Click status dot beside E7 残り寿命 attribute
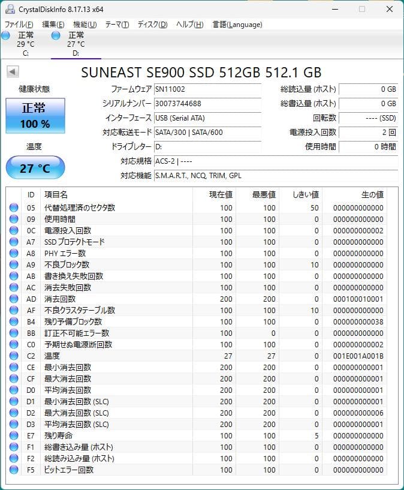 (15, 435)
